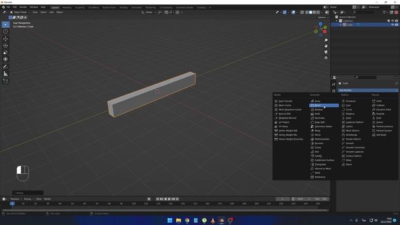
Task: Toggle show gizmo button in header
Action: (x=284, y=12)
